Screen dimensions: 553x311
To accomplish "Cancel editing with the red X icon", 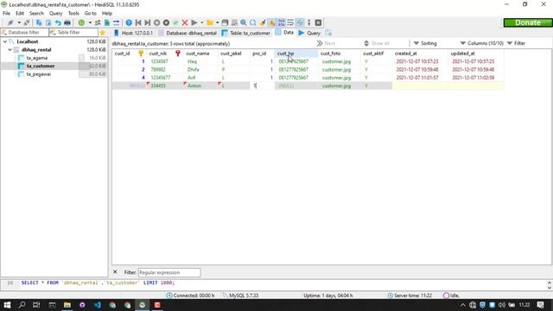I will (185, 22).
